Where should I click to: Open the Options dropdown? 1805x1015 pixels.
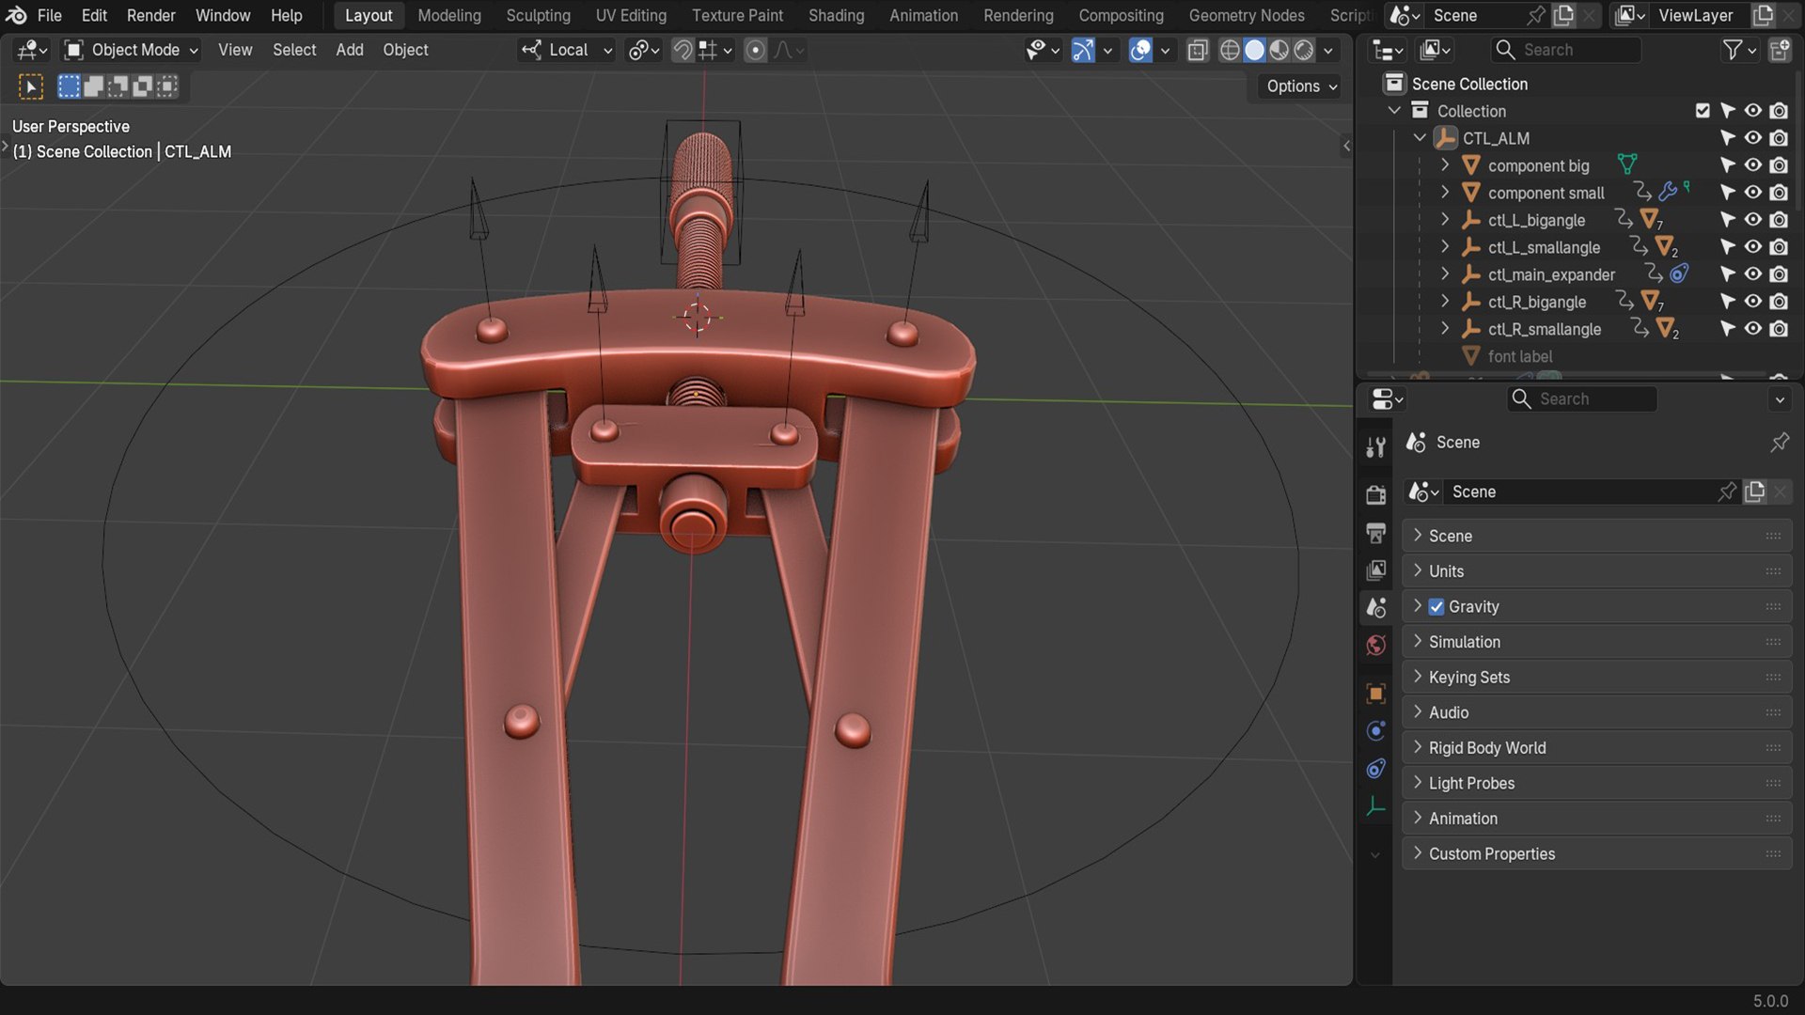(x=1301, y=86)
